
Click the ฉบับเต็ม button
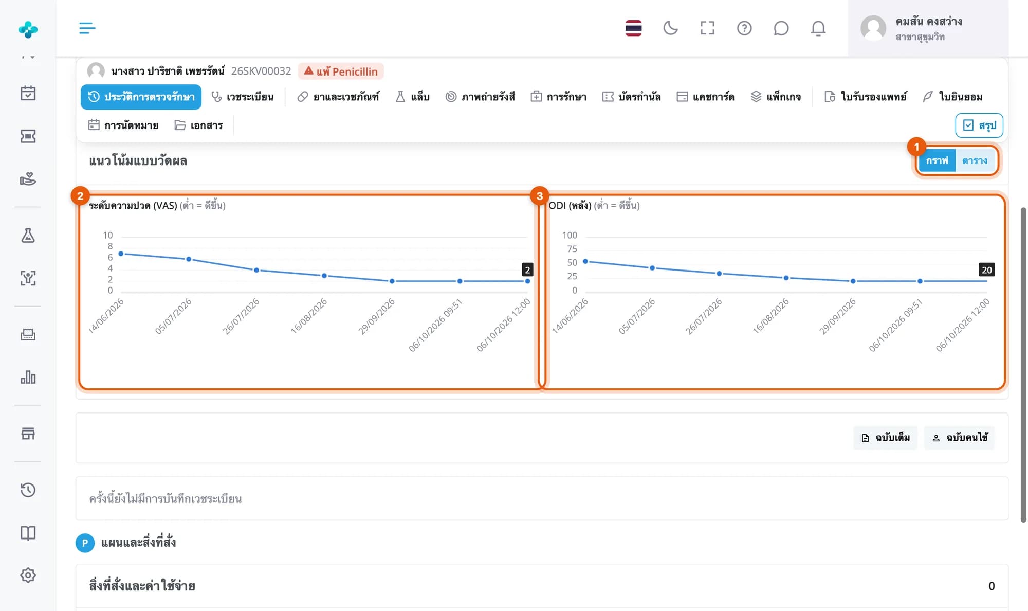[885, 438]
